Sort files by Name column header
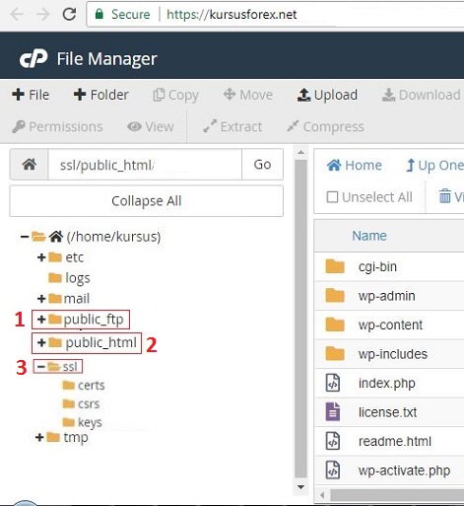 (x=369, y=236)
